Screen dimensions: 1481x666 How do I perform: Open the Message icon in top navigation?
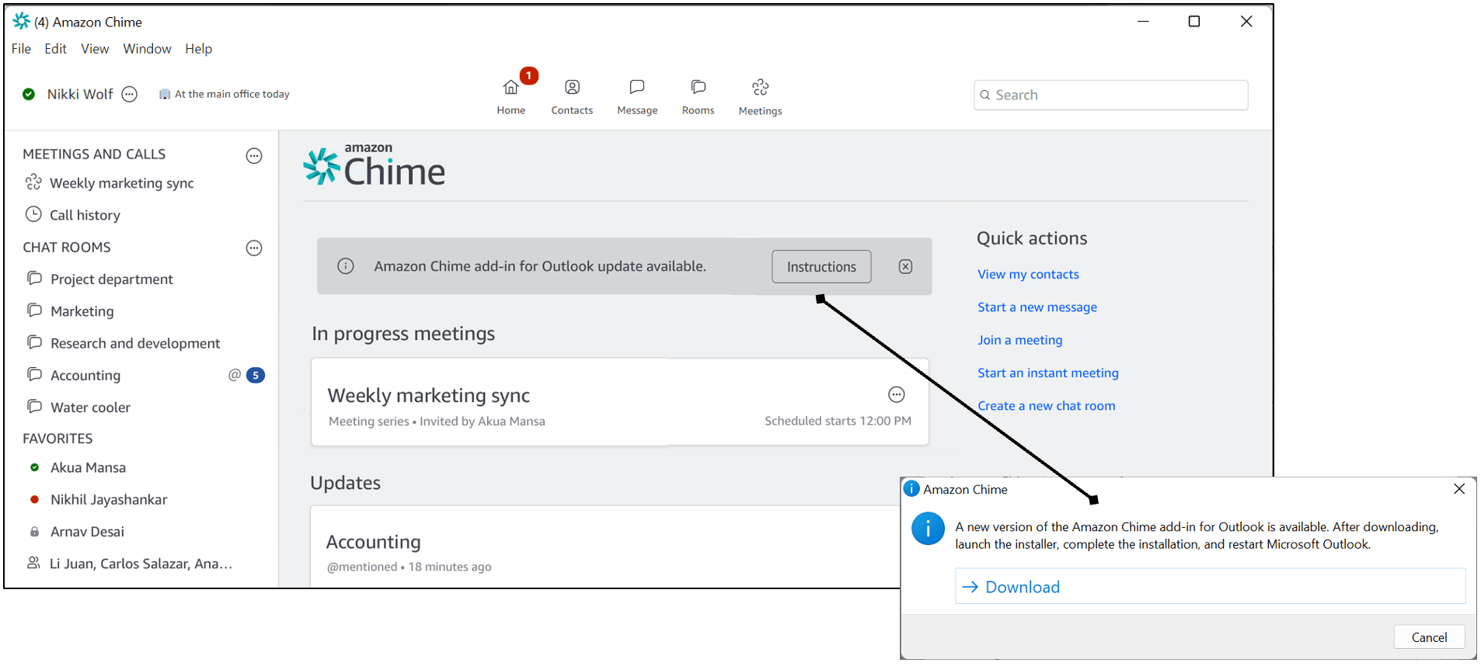pos(637,97)
